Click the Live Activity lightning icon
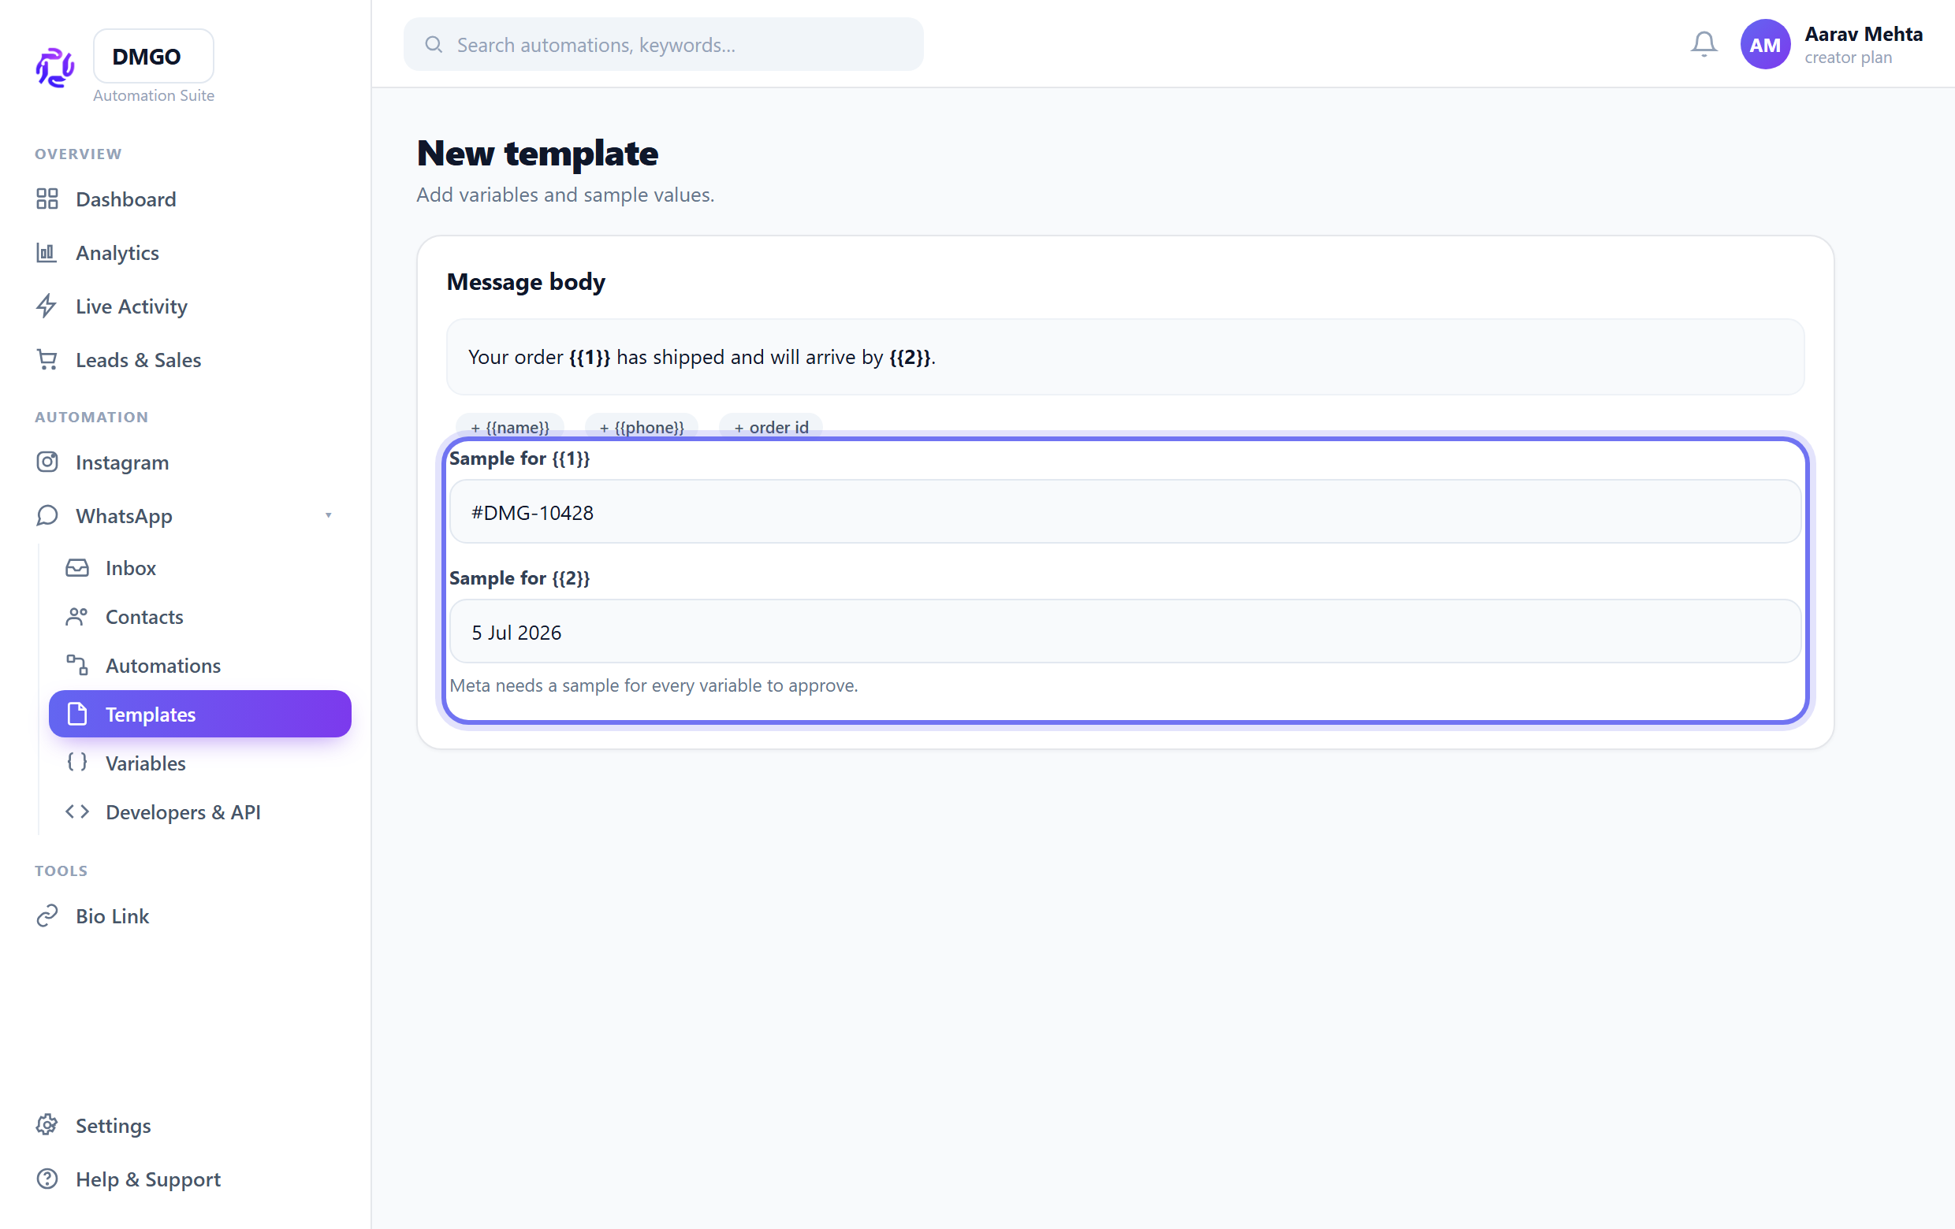The height and width of the screenshot is (1229, 1955). tap(47, 306)
